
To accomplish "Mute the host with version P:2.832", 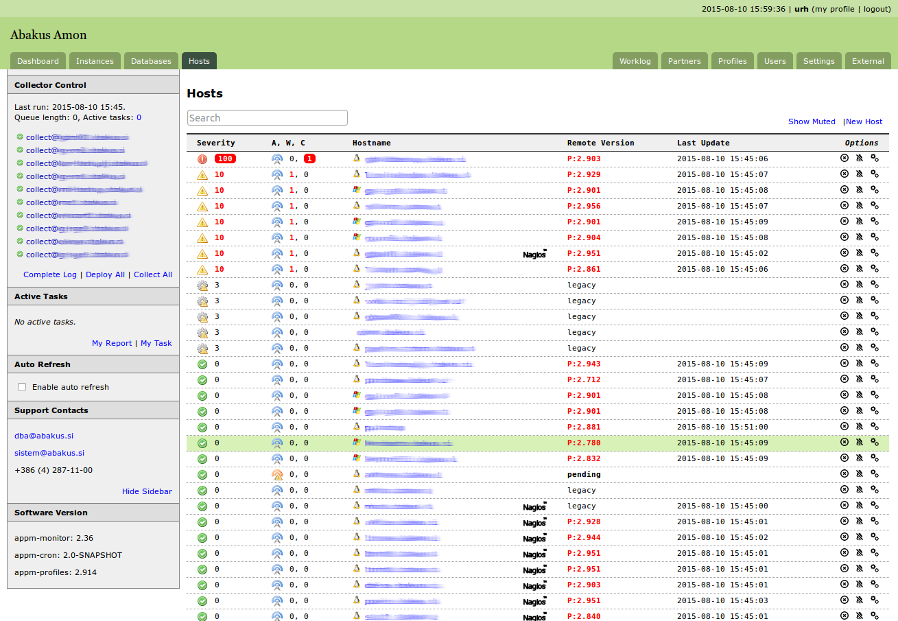I will pyautogui.click(x=860, y=458).
